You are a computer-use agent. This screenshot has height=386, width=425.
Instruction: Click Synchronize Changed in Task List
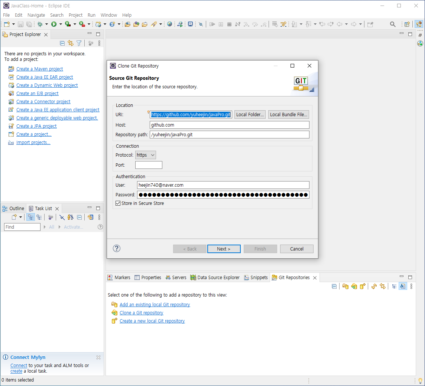tap(91, 217)
